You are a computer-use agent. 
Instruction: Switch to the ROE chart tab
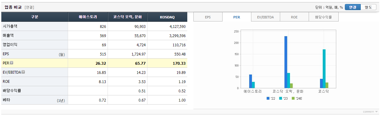coord(294,17)
